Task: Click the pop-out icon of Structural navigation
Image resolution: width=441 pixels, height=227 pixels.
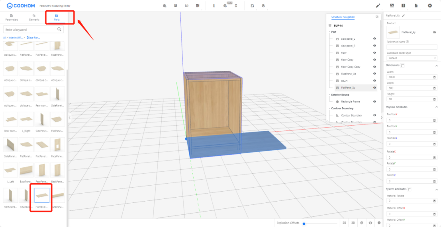Action: pos(377,17)
